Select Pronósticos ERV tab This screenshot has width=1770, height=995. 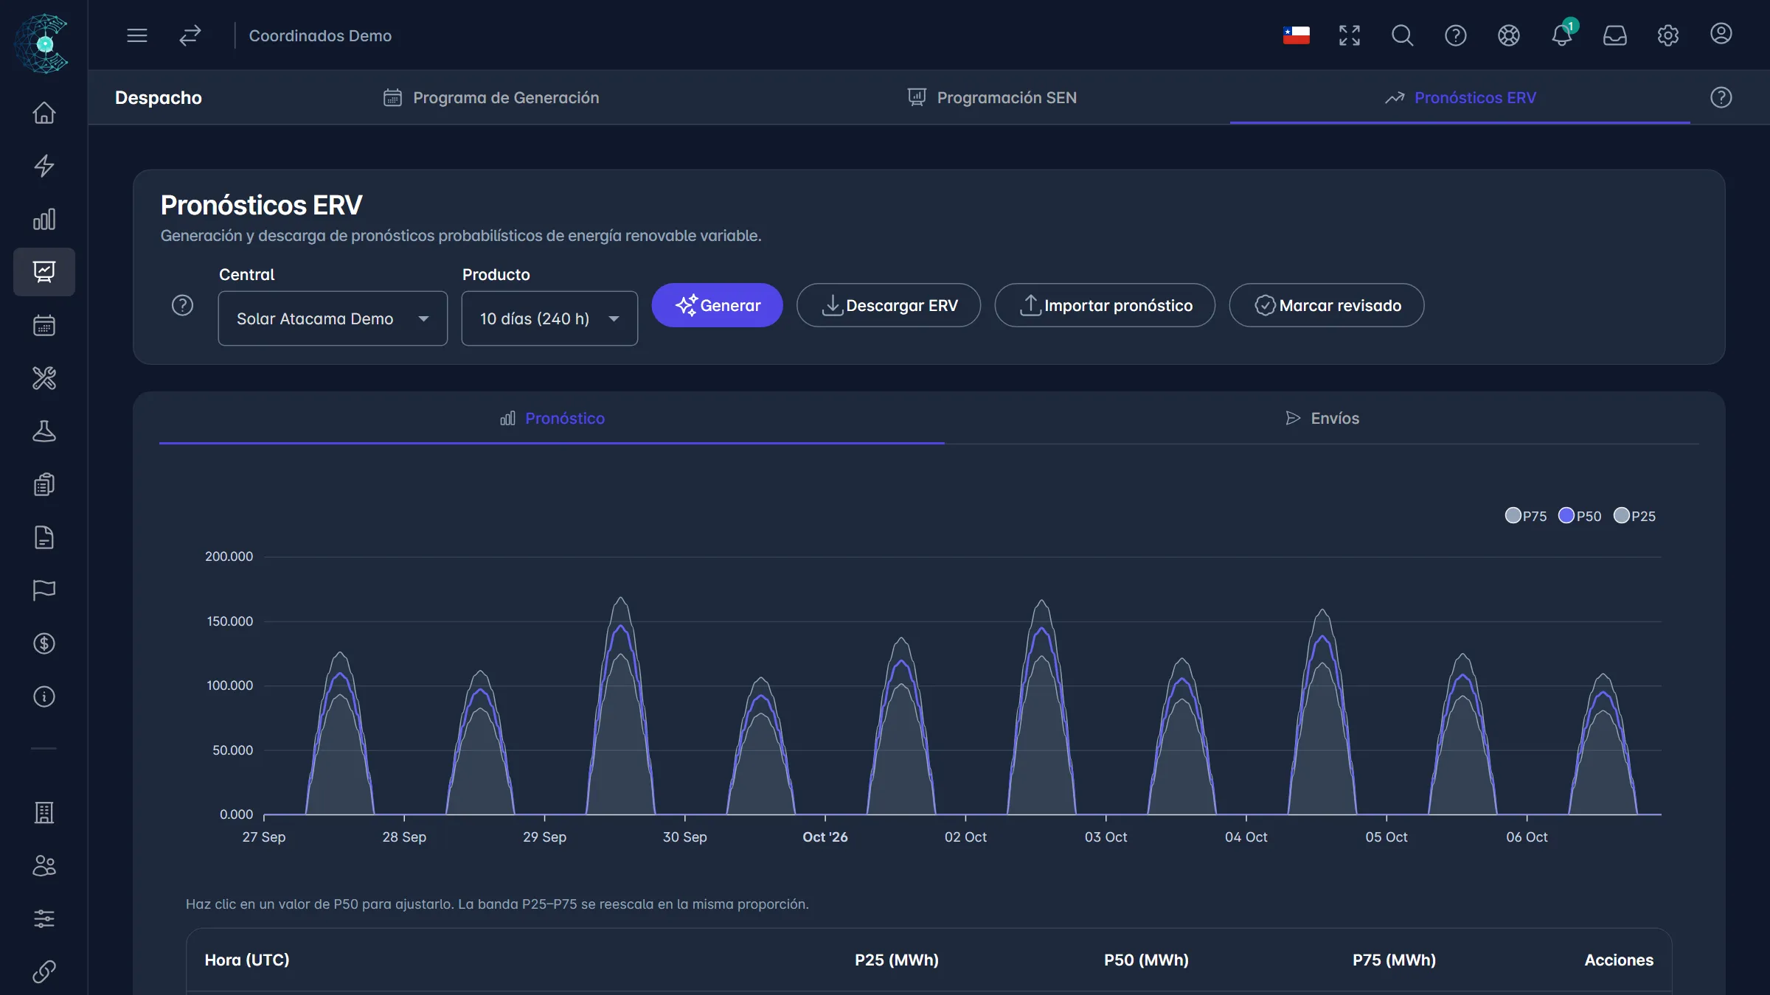click(1460, 97)
